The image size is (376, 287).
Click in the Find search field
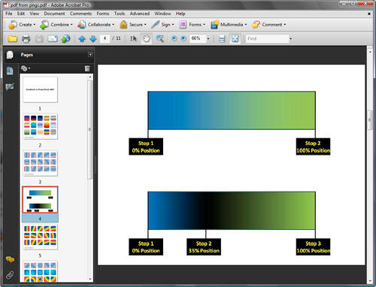coord(267,38)
